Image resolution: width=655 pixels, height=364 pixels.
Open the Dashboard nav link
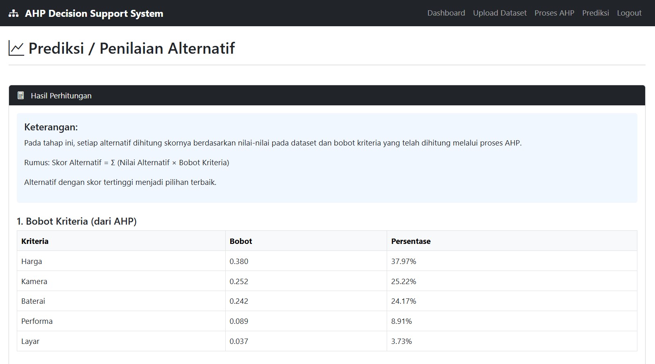(x=446, y=13)
